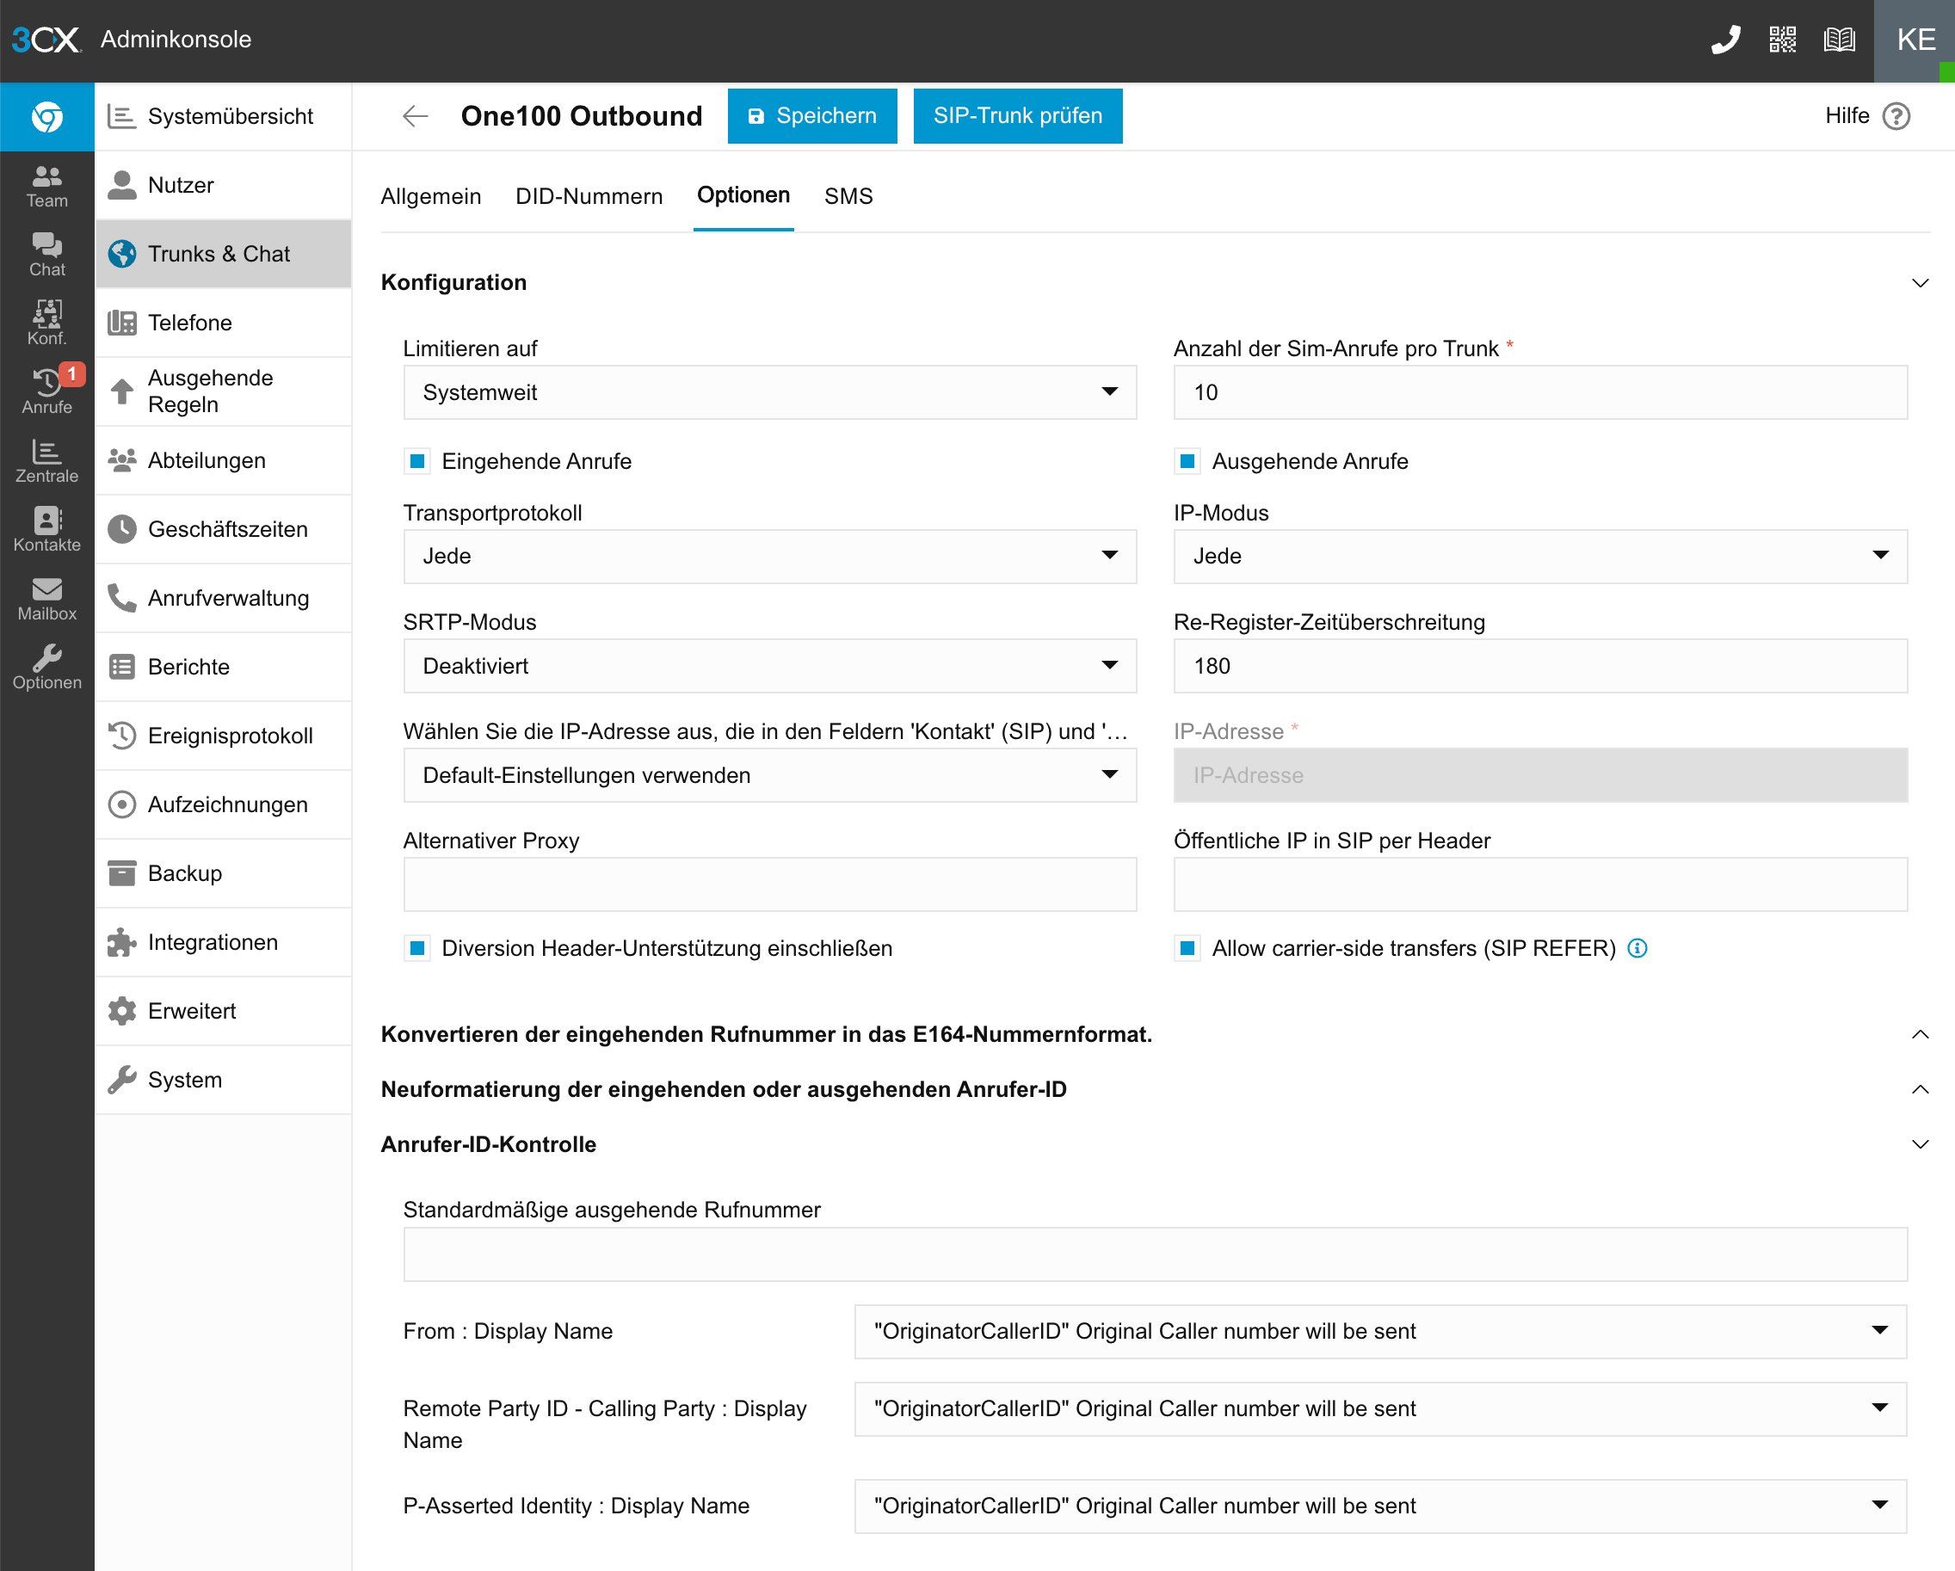
Task: Open the IP-Modus dropdown
Action: [1540, 557]
